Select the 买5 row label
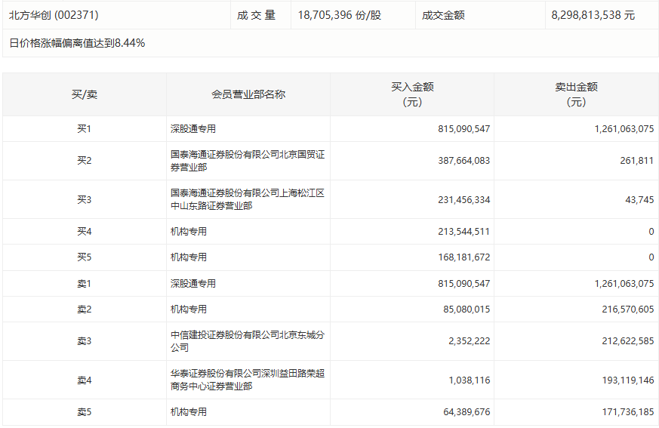Image resolution: width=659 pixels, height=428 pixels. click(84, 257)
